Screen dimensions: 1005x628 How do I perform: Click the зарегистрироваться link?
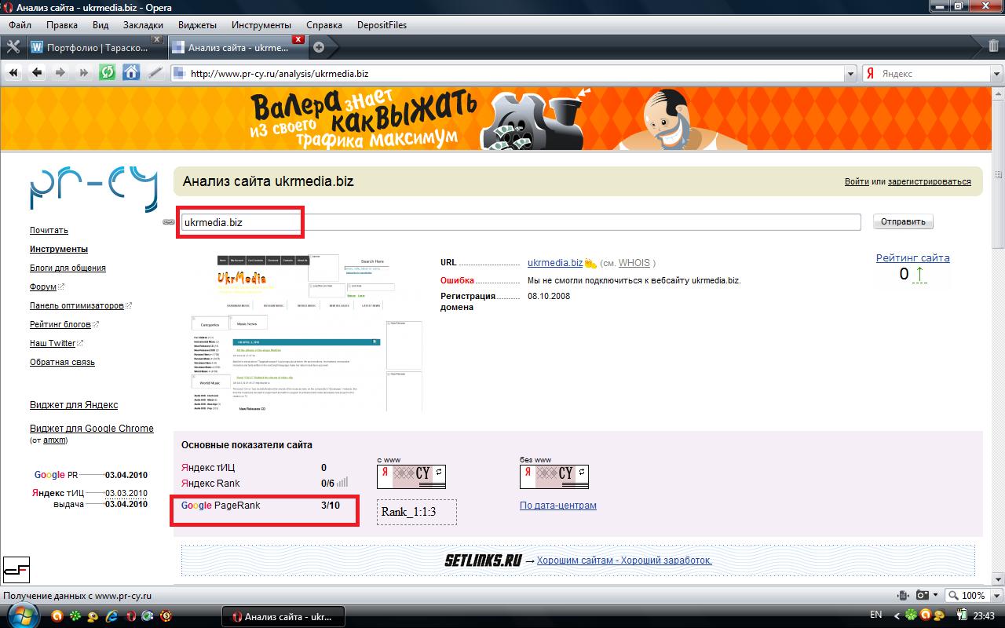[930, 181]
